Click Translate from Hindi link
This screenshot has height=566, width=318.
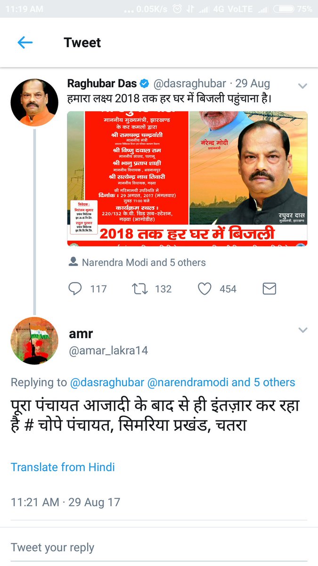coord(63,467)
